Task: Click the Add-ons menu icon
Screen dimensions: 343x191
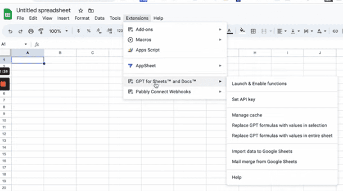Action: click(131, 30)
